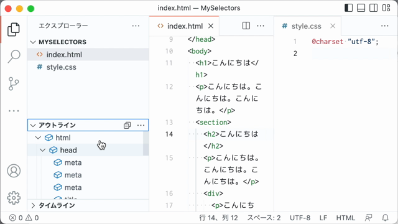Screen dimensions: 398x224
Task: Toggle the secondary sidebar layout icon
Action: click(373, 8)
